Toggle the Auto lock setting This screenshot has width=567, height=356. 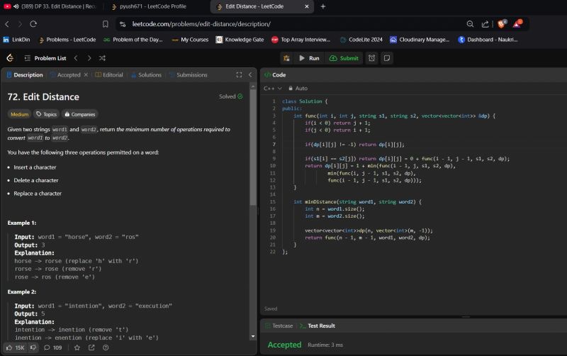(298, 88)
